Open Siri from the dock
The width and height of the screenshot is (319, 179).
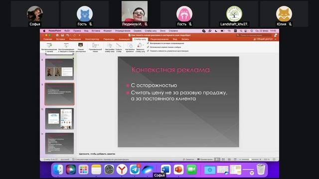click(71, 170)
